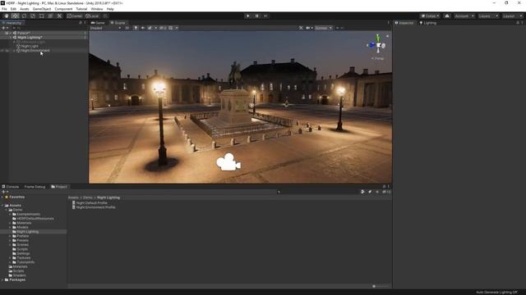Switch to the Lighting tab
The image size is (526, 295).
click(x=428, y=23)
